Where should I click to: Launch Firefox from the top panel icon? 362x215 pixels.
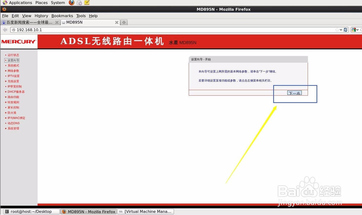coord(71,3)
